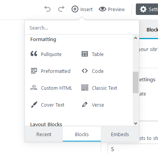Add a Verse block
Image resolution: width=158 pixels, height=153 pixels.
[93, 105]
